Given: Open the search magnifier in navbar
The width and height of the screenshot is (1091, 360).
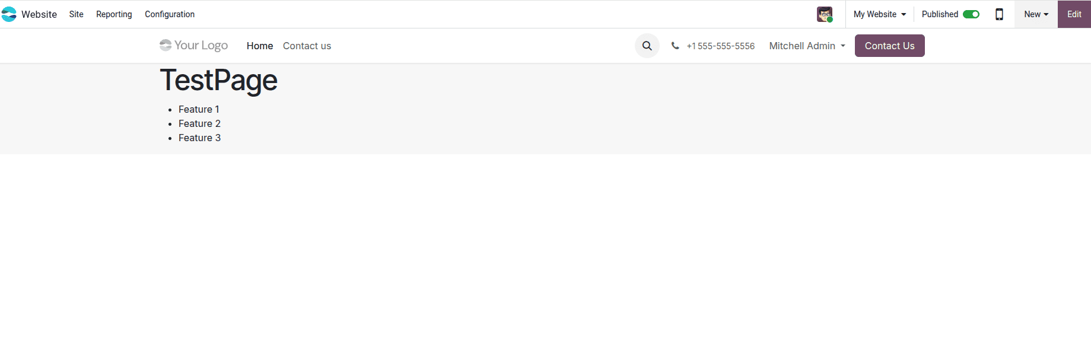Looking at the screenshot, I should pyautogui.click(x=647, y=45).
